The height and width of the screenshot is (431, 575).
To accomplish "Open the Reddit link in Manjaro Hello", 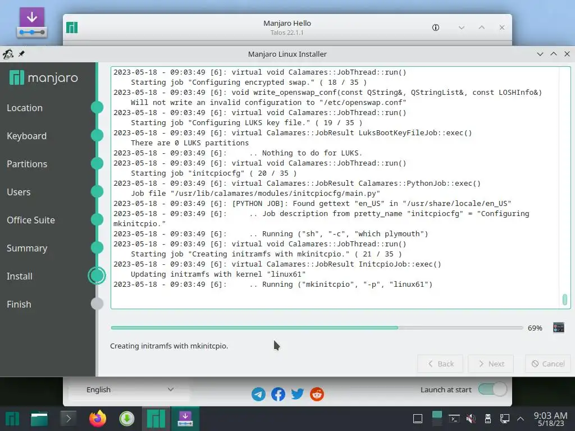I will (317, 395).
